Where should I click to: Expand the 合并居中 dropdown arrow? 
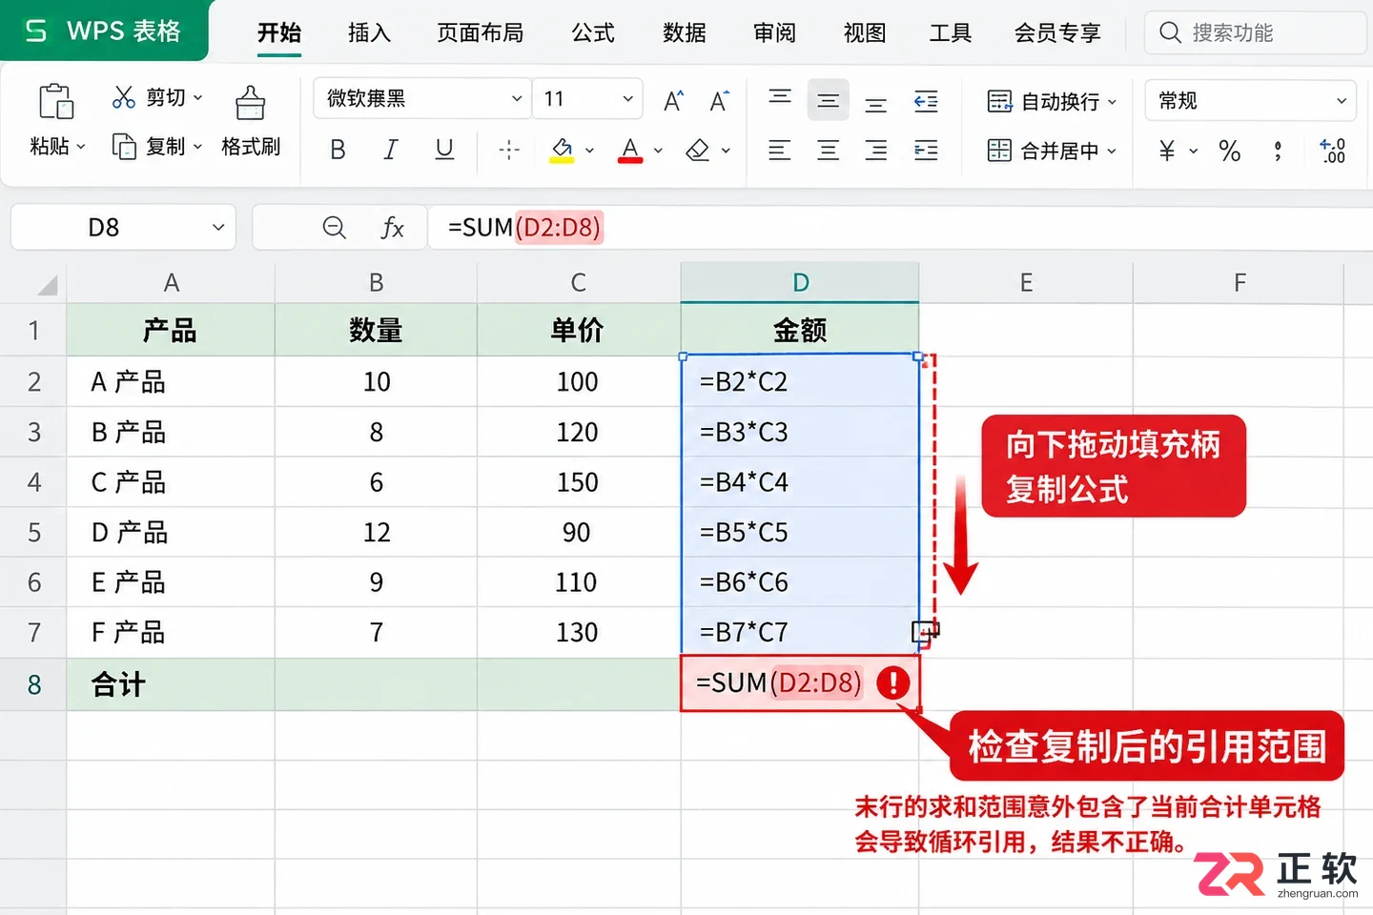[1112, 151]
